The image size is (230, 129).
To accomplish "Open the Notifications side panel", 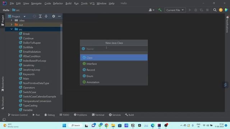I will click(227, 24).
